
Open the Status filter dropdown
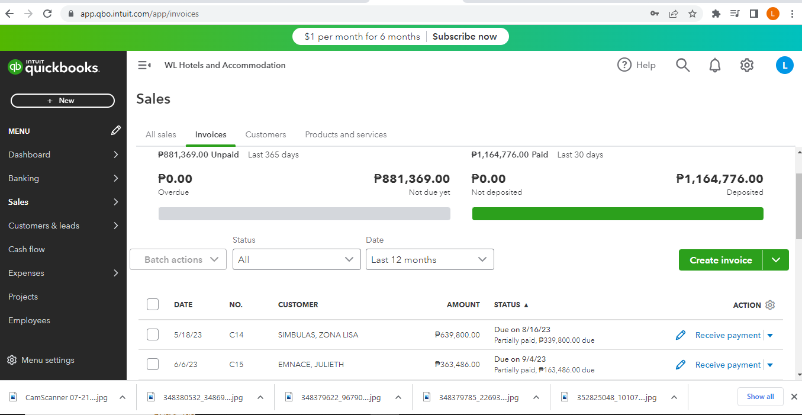(x=297, y=259)
